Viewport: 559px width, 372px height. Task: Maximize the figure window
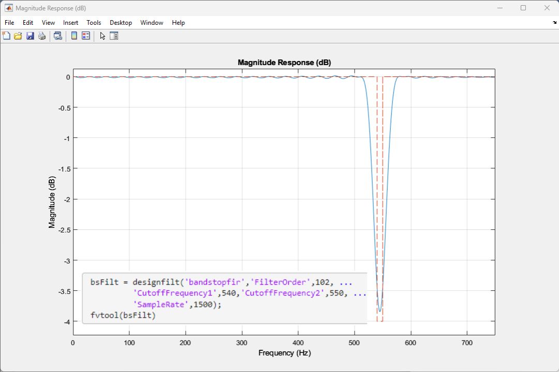523,8
